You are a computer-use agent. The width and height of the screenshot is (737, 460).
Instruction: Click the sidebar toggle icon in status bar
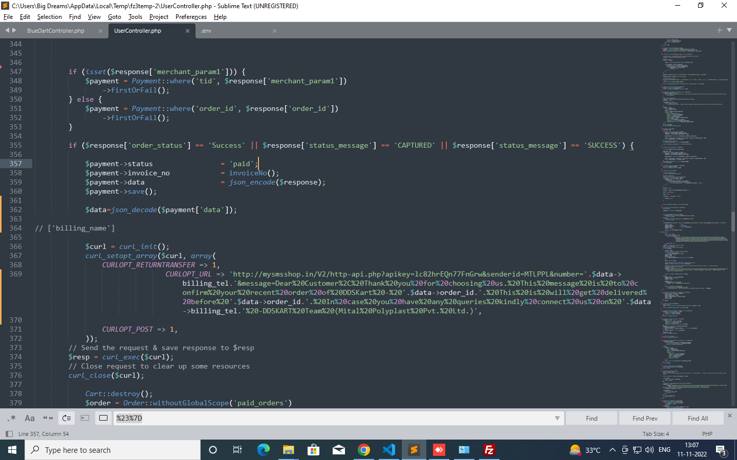point(9,434)
